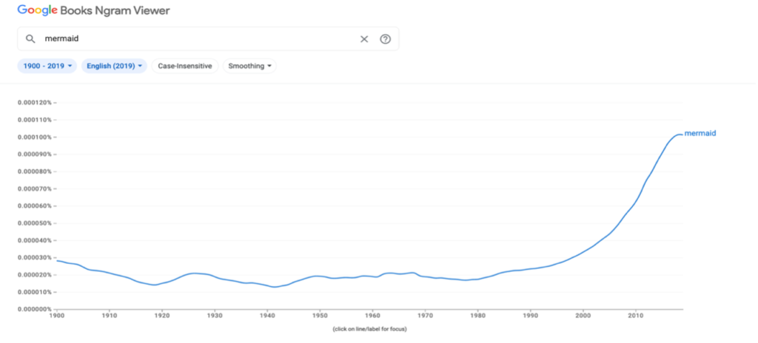
Task: Click the 1950 x-axis year label
Action: [320, 316]
